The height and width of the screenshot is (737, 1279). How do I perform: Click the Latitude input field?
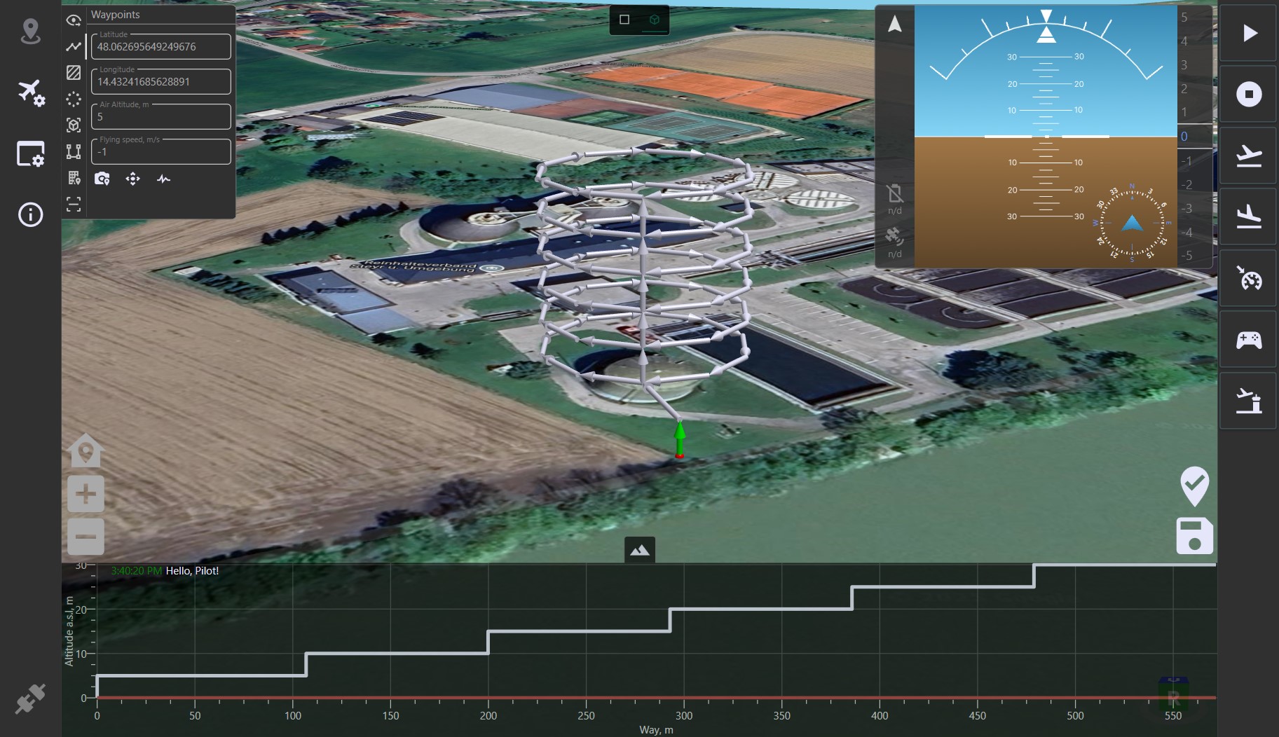coord(160,46)
